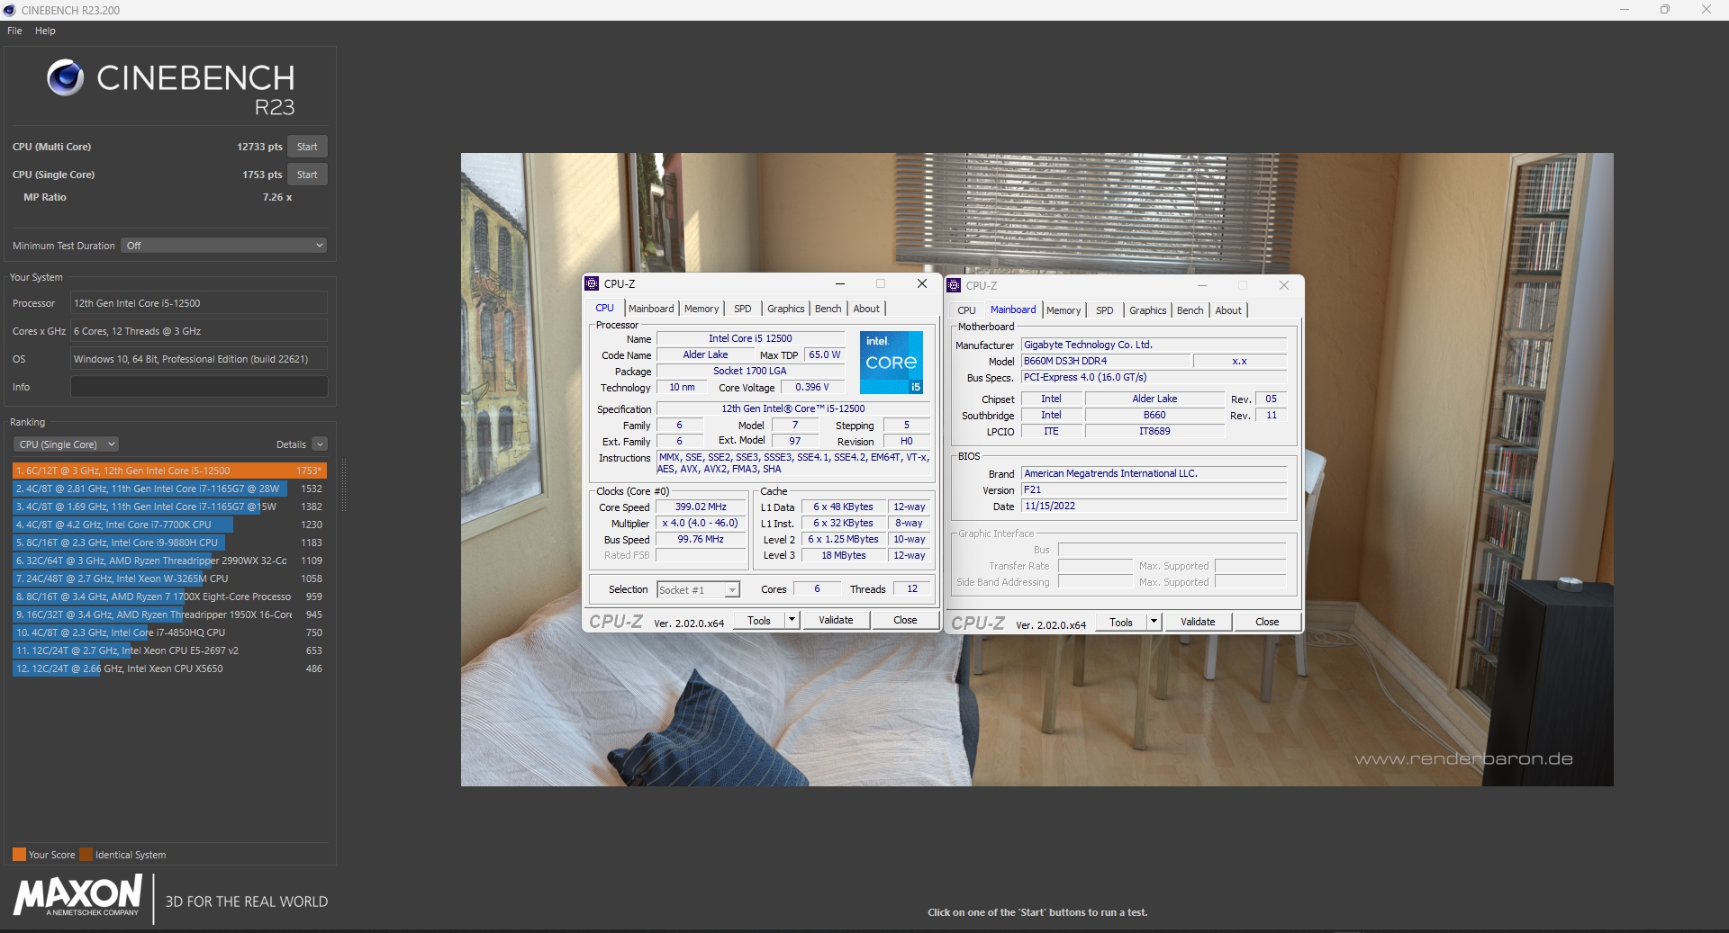1729x933 pixels.
Task: Click the Cinebench title bar app icon
Action: click(x=10, y=10)
